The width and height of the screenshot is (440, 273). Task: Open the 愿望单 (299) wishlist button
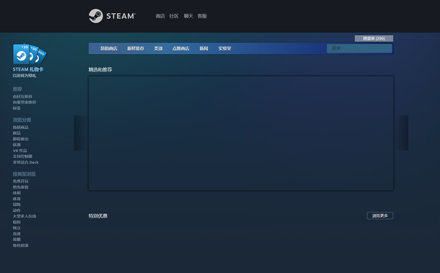374,38
